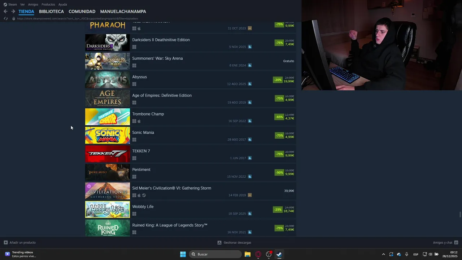Click review icon for Wobbly Life
The height and width of the screenshot is (260, 462).
coord(250,213)
